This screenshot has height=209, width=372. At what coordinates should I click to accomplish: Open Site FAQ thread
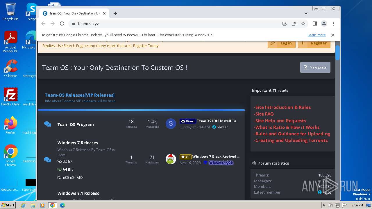(264, 114)
